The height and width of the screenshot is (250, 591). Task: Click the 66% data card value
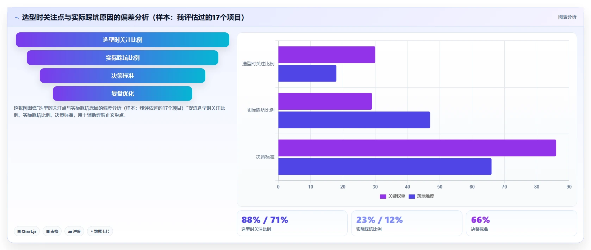tap(480, 220)
